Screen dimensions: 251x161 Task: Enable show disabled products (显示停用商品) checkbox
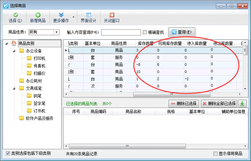pyautogui.click(x=215, y=154)
